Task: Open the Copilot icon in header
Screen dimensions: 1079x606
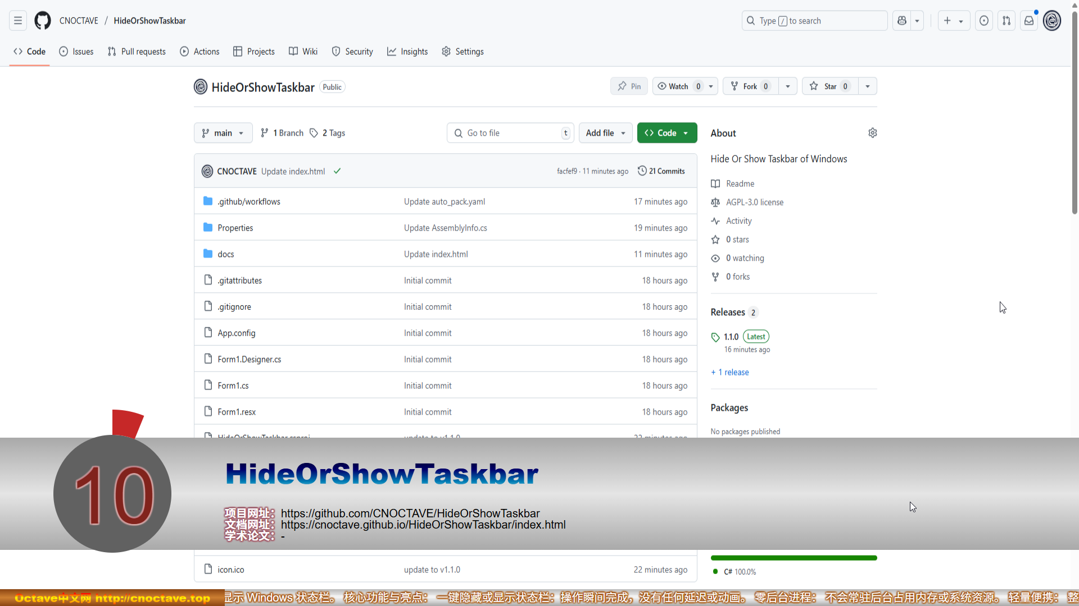Action: point(902,21)
